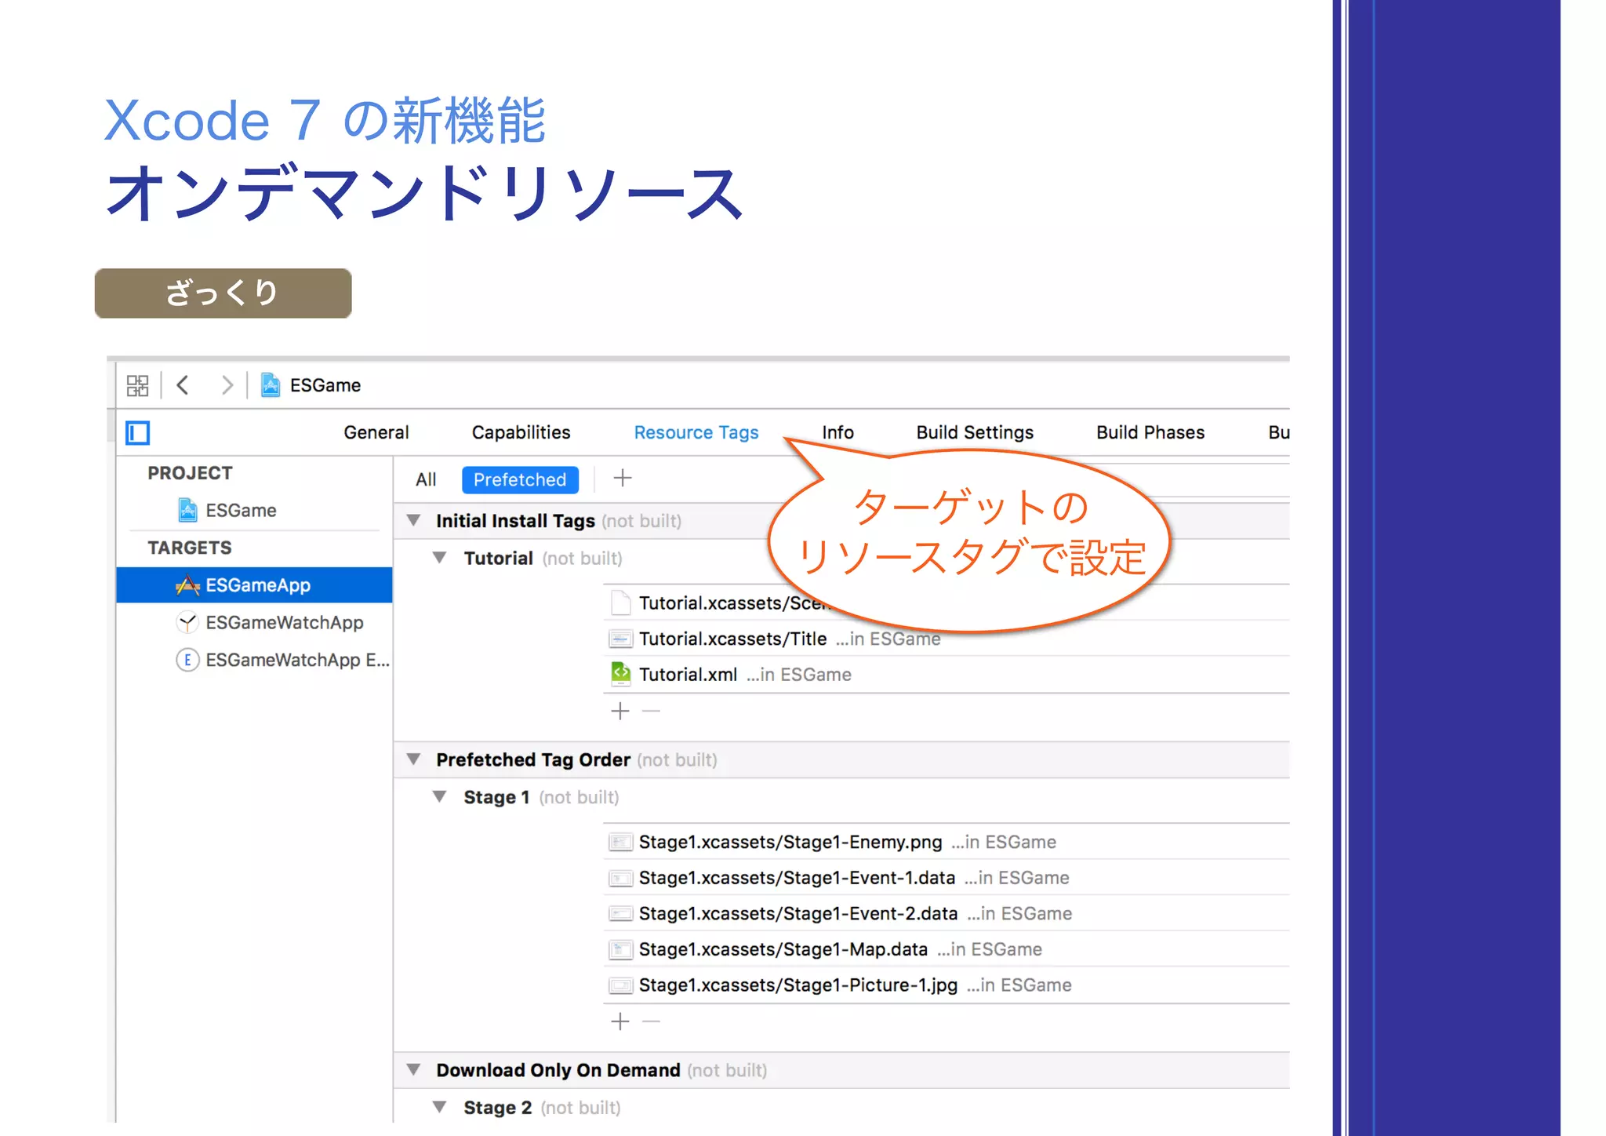1606x1136 pixels.
Task: Open the Build Settings tab
Action: (x=975, y=432)
